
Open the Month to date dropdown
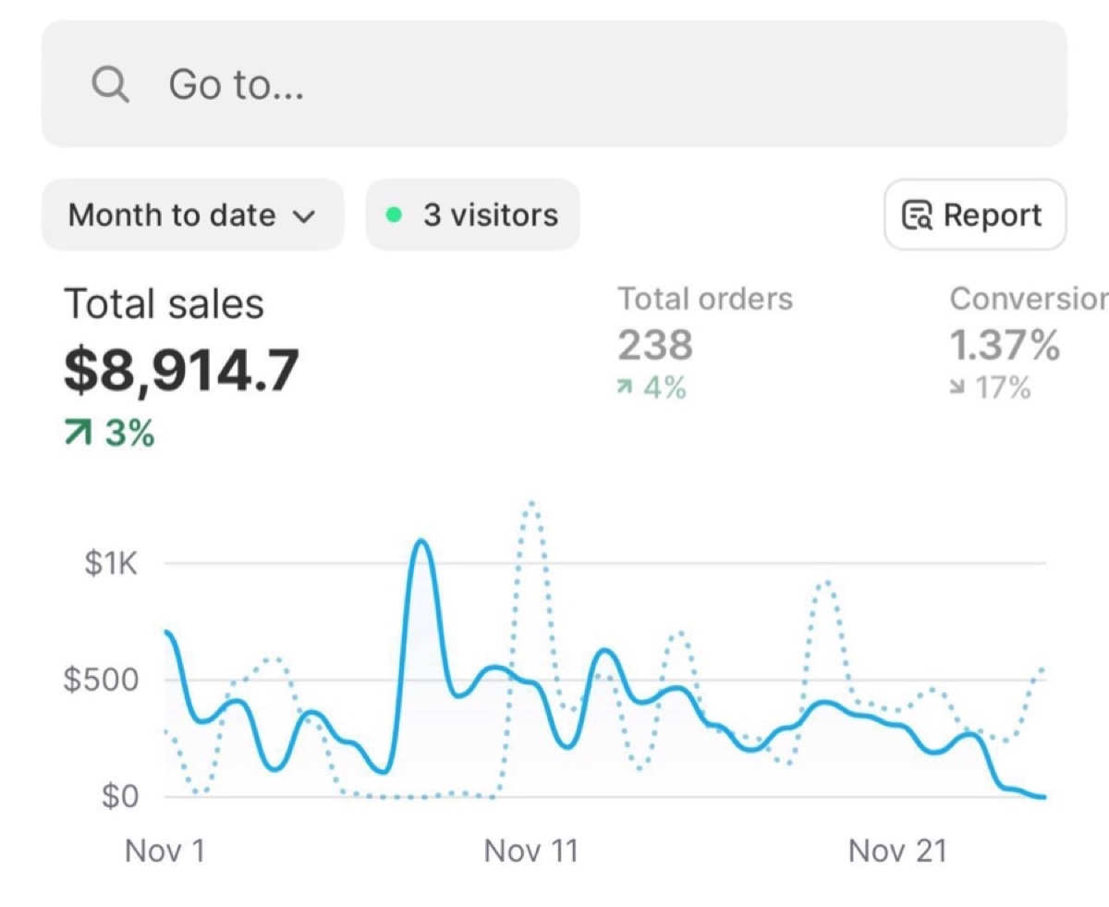[192, 215]
